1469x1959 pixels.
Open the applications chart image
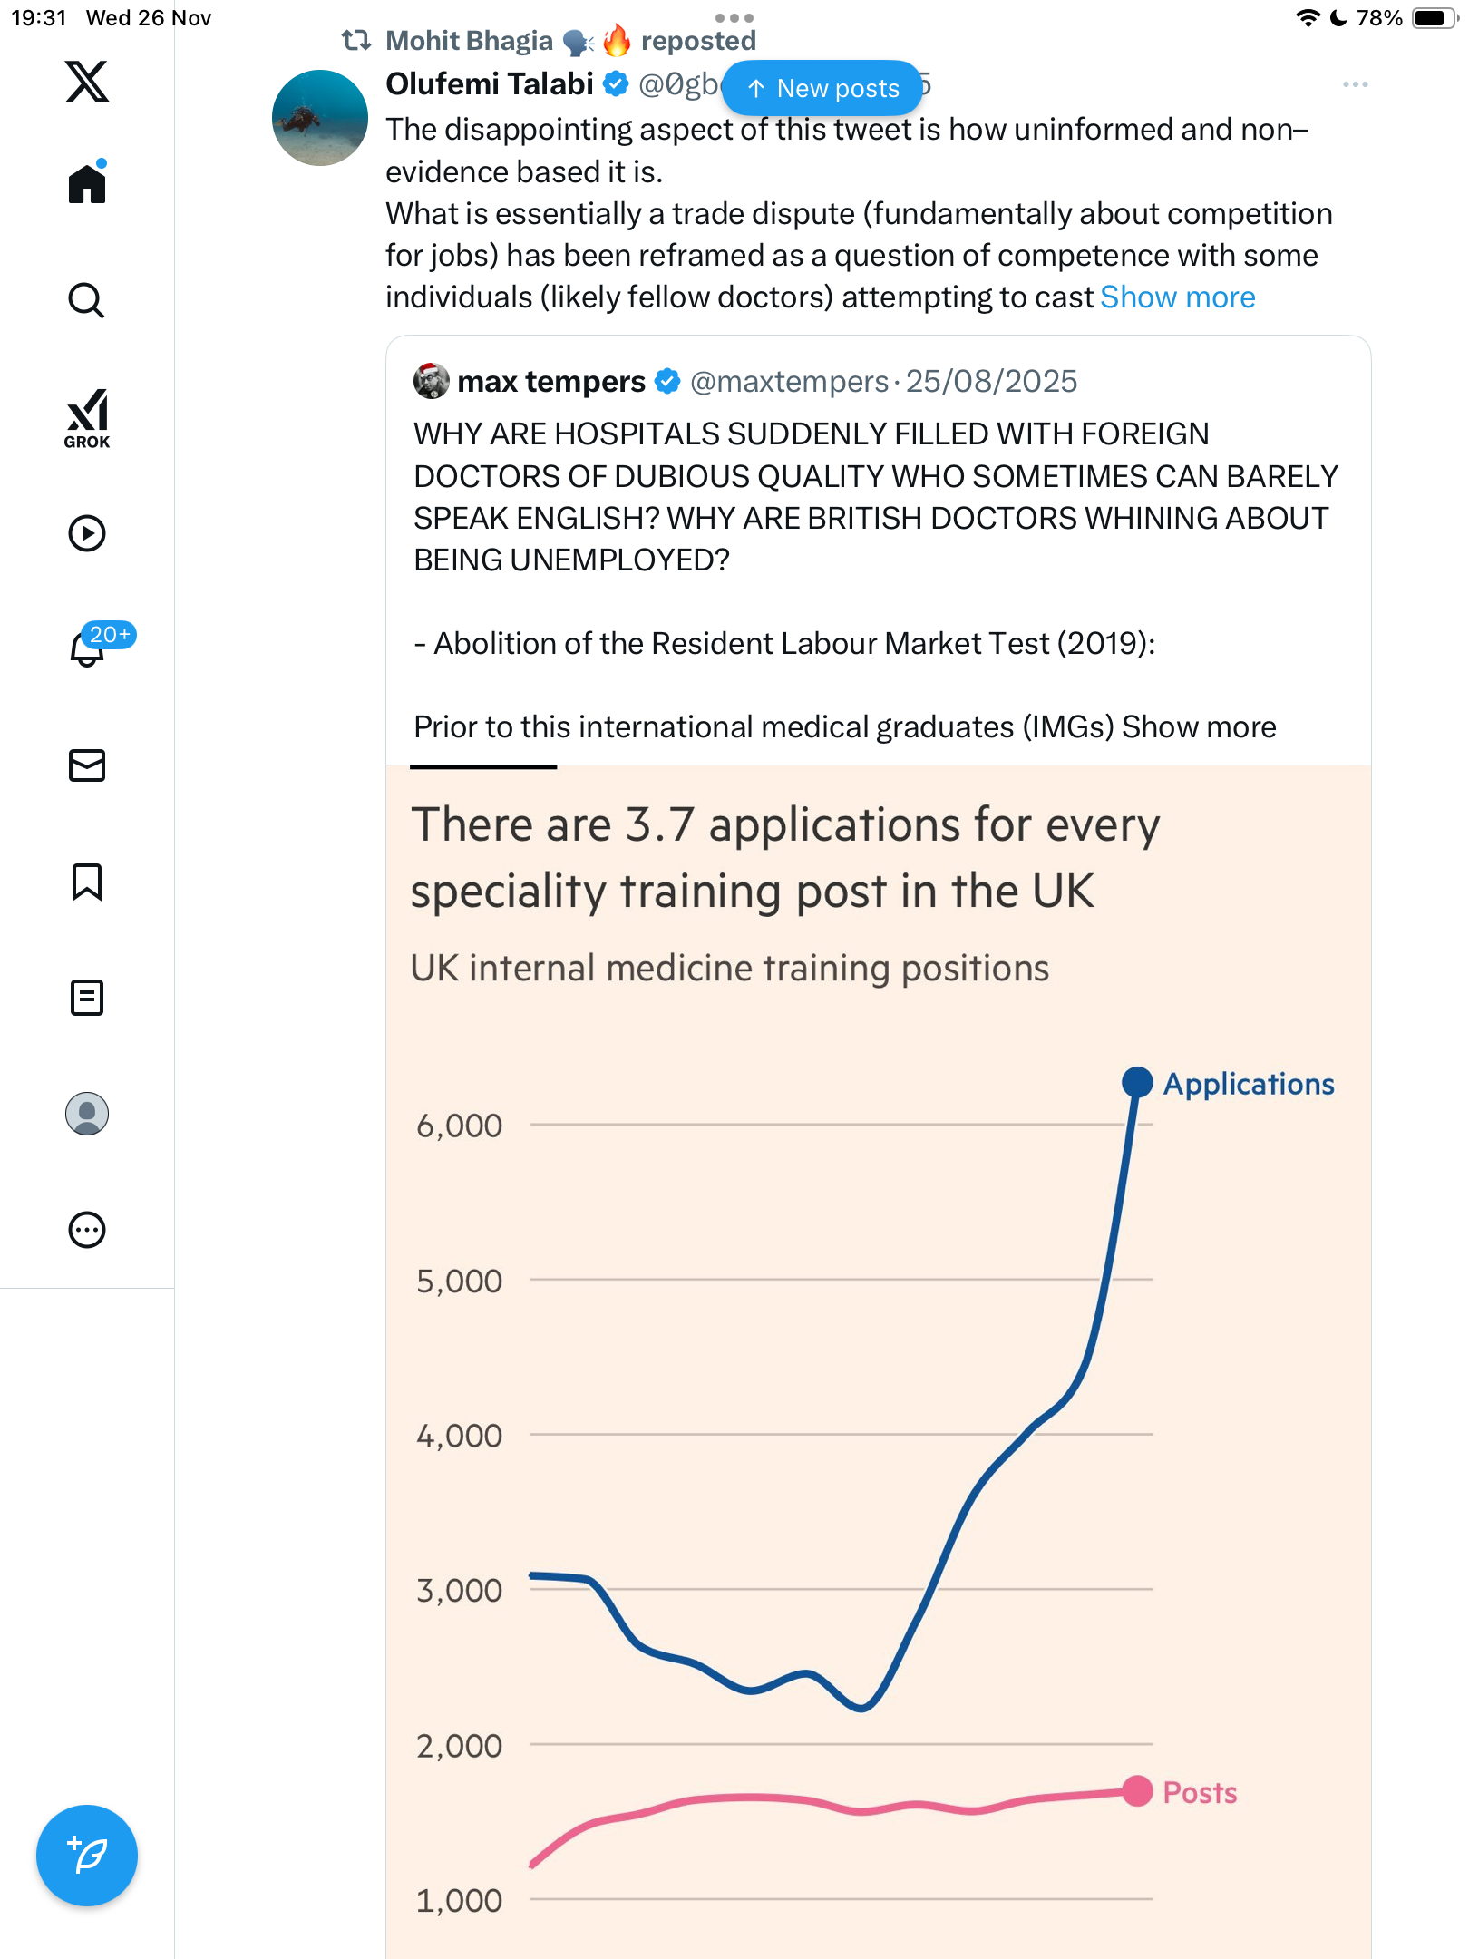tap(878, 1360)
